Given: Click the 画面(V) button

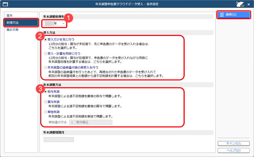Looking at the screenshot, I should [234, 15].
